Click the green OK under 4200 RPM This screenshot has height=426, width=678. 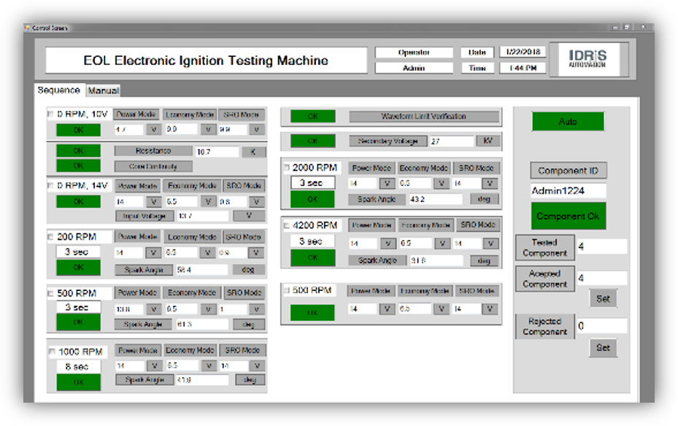coord(312,257)
